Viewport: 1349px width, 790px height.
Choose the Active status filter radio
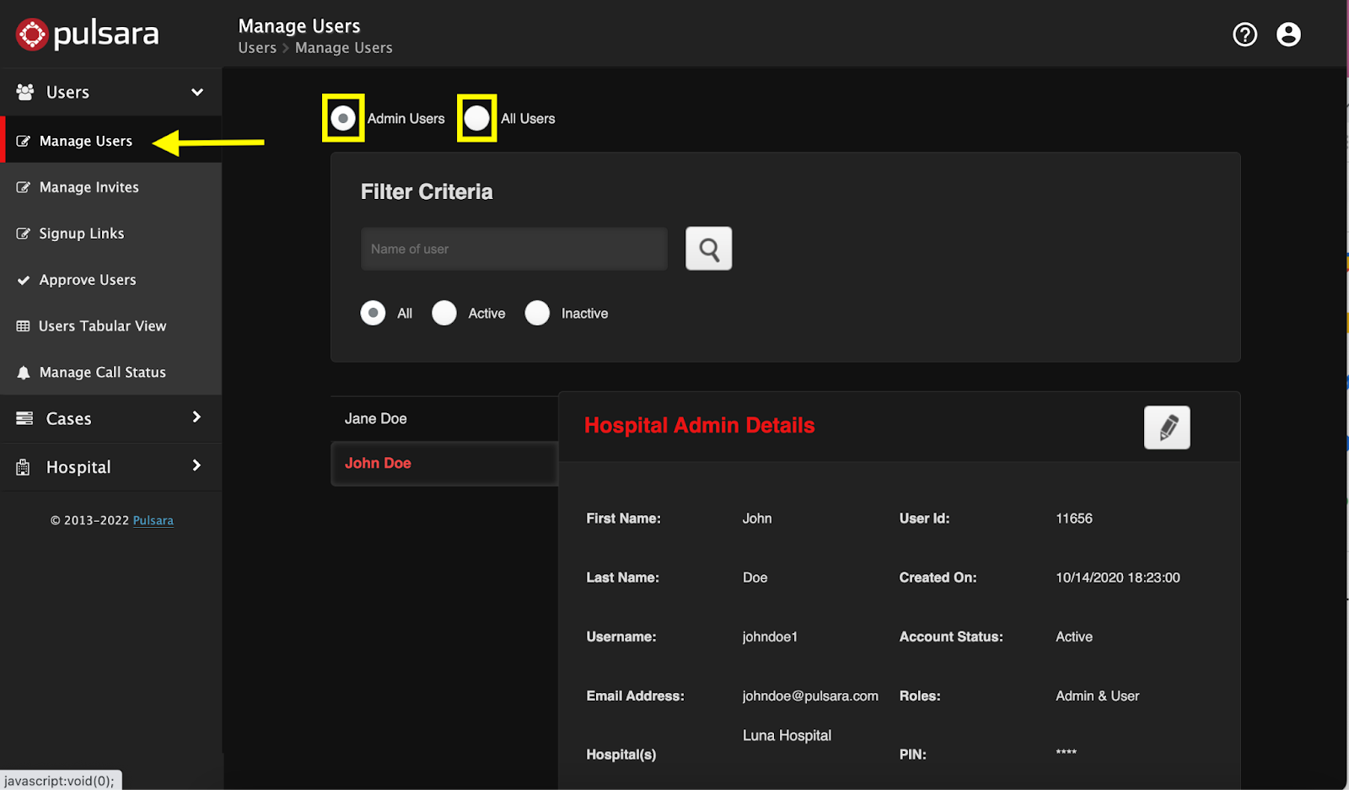(444, 313)
